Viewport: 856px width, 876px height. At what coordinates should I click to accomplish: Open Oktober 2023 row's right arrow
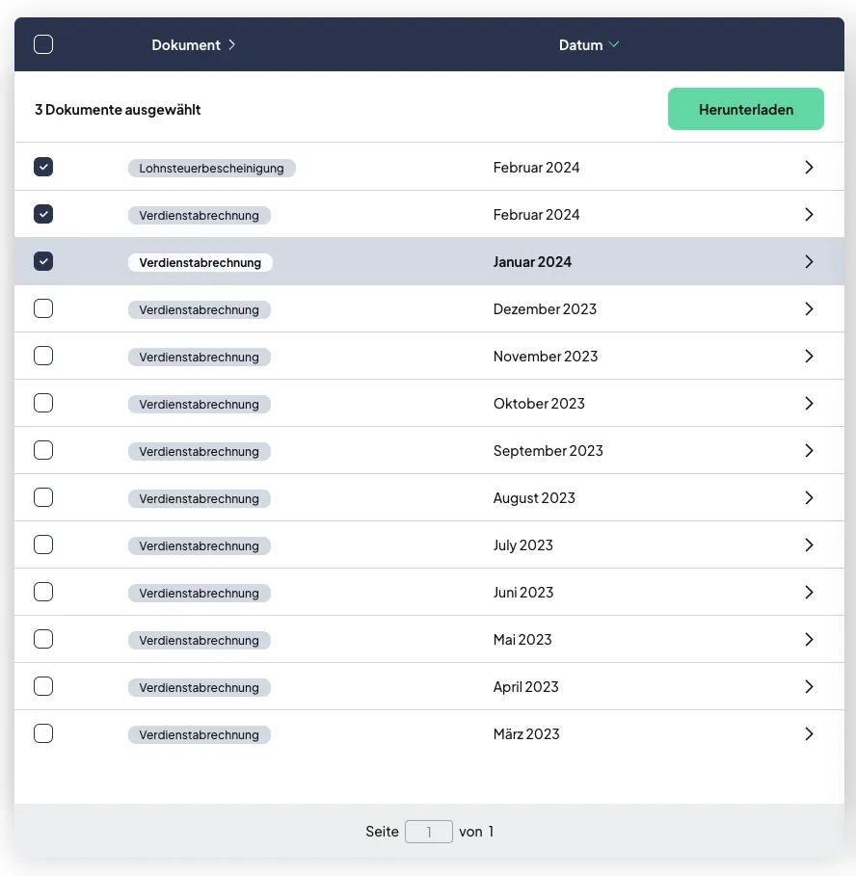(809, 404)
